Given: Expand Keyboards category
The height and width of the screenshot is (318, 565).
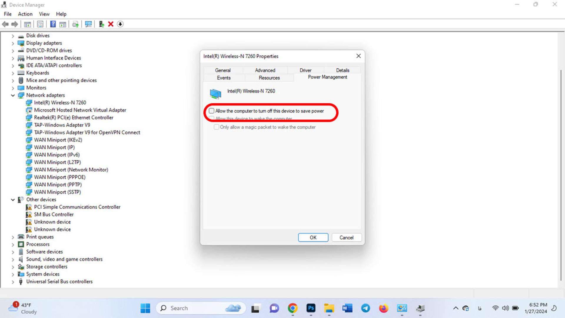Looking at the screenshot, I should [13, 73].
